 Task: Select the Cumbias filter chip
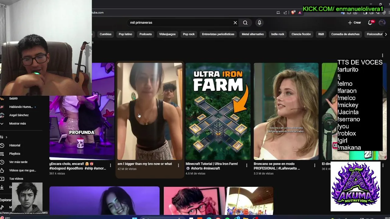tap(105, 34)
